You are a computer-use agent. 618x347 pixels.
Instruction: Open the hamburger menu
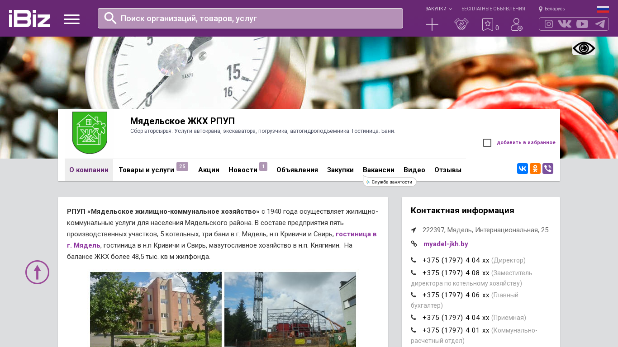[x=71, y=19]
